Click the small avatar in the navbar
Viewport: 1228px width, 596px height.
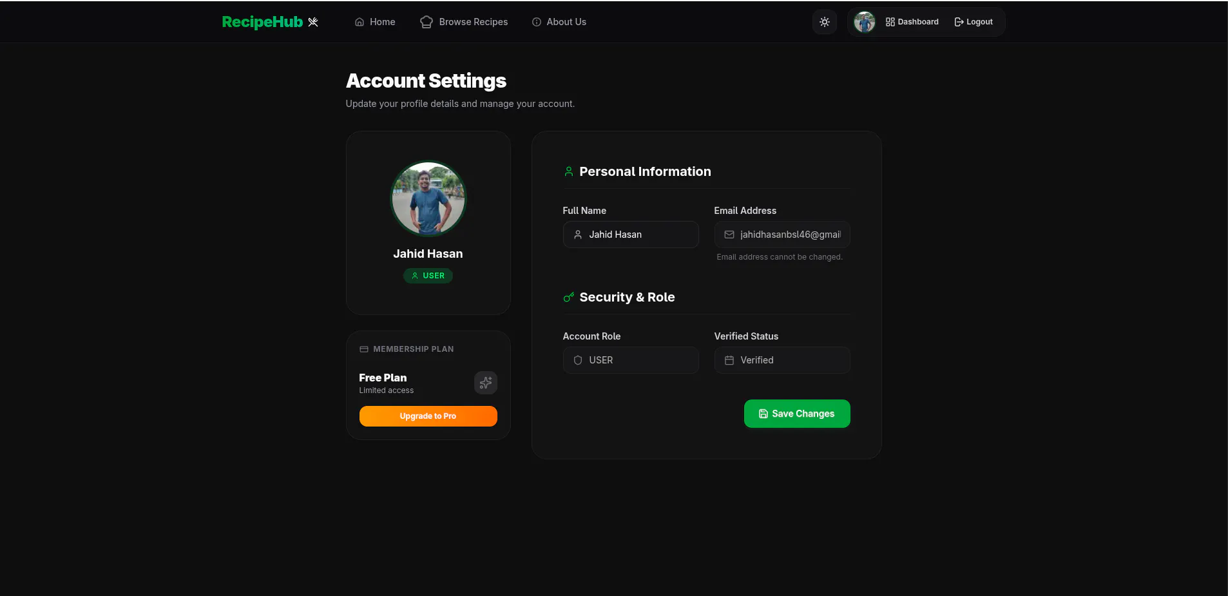(x=865, y=22)
